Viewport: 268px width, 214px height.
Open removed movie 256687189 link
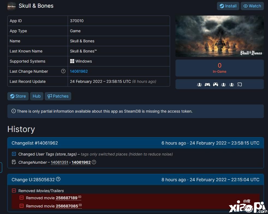67,198
